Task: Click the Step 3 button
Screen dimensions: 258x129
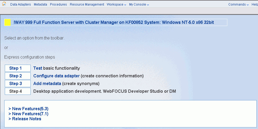Action: tap(18, 83)
